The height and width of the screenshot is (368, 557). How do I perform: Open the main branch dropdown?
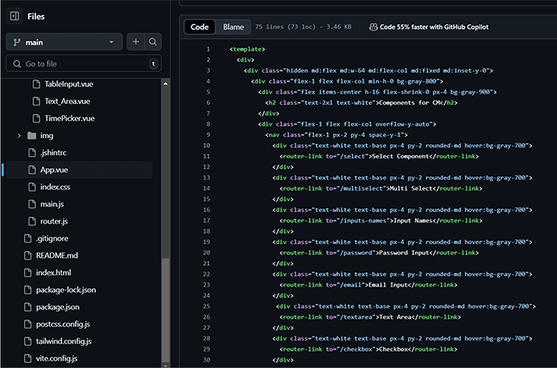point(64,42)
